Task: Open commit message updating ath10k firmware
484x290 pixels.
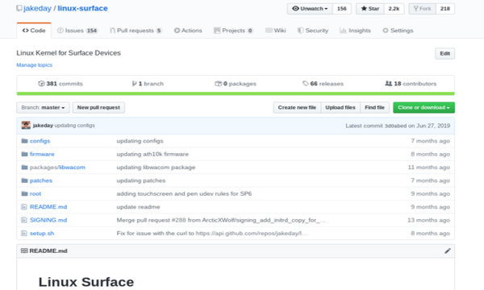Action: [152, 154]
